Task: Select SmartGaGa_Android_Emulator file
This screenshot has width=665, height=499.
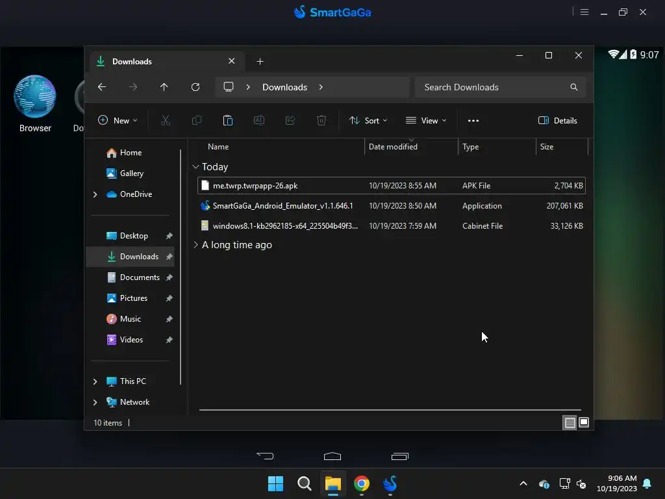Action: 392,206
